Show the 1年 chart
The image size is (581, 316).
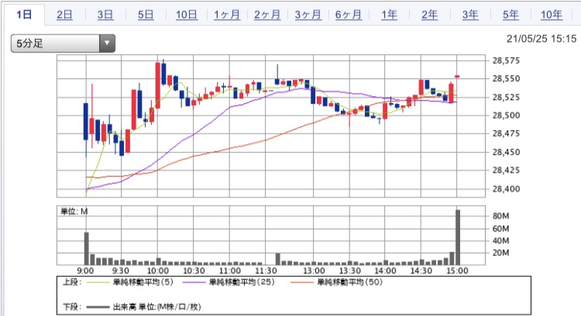pyautogui.click(x=389, y=15)
